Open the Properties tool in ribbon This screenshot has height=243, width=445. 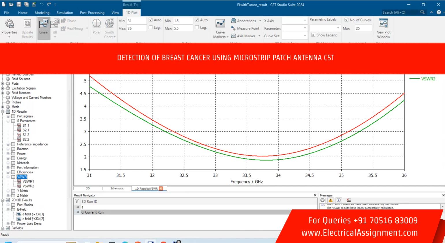(x=9, y=27)
